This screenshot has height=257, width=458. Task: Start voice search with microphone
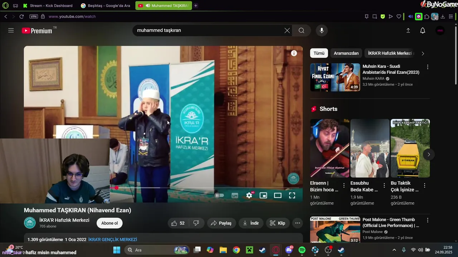322,30
